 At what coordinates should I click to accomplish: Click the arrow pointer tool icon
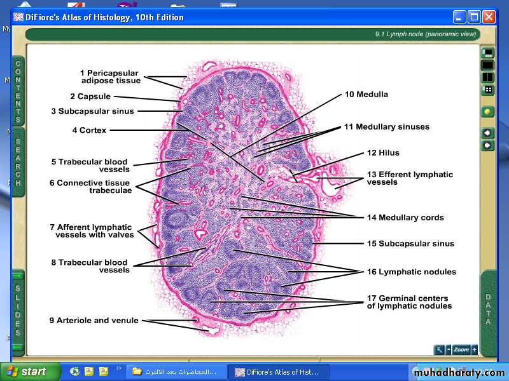click(x=439, y=350)
